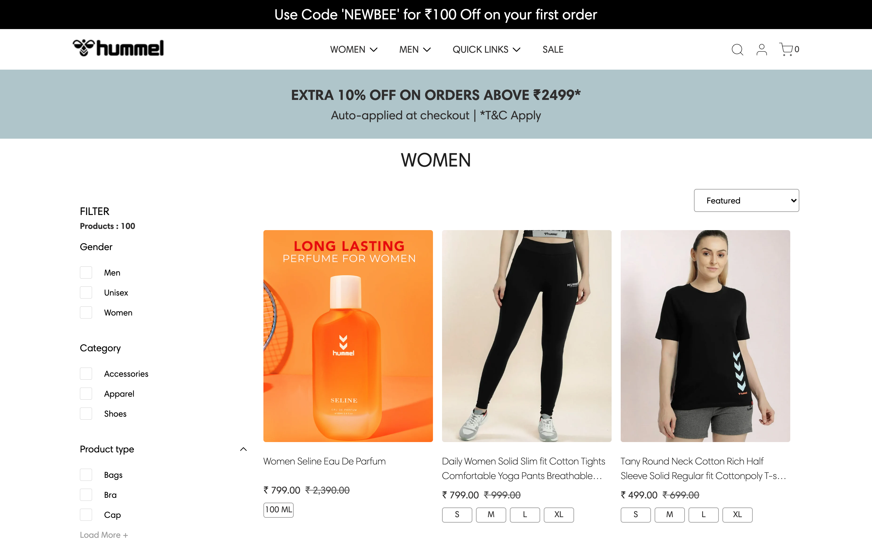Select size XL for yoga pants
The height and width of the screenshot is (545, 872).
pyautogui.click(x=558, y=514)
